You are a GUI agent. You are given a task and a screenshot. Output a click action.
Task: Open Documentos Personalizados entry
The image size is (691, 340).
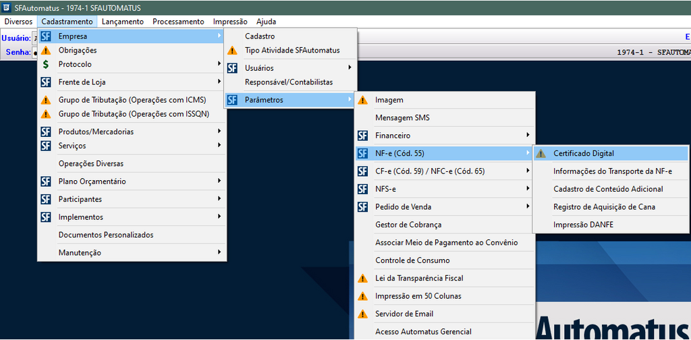[106, 235]
